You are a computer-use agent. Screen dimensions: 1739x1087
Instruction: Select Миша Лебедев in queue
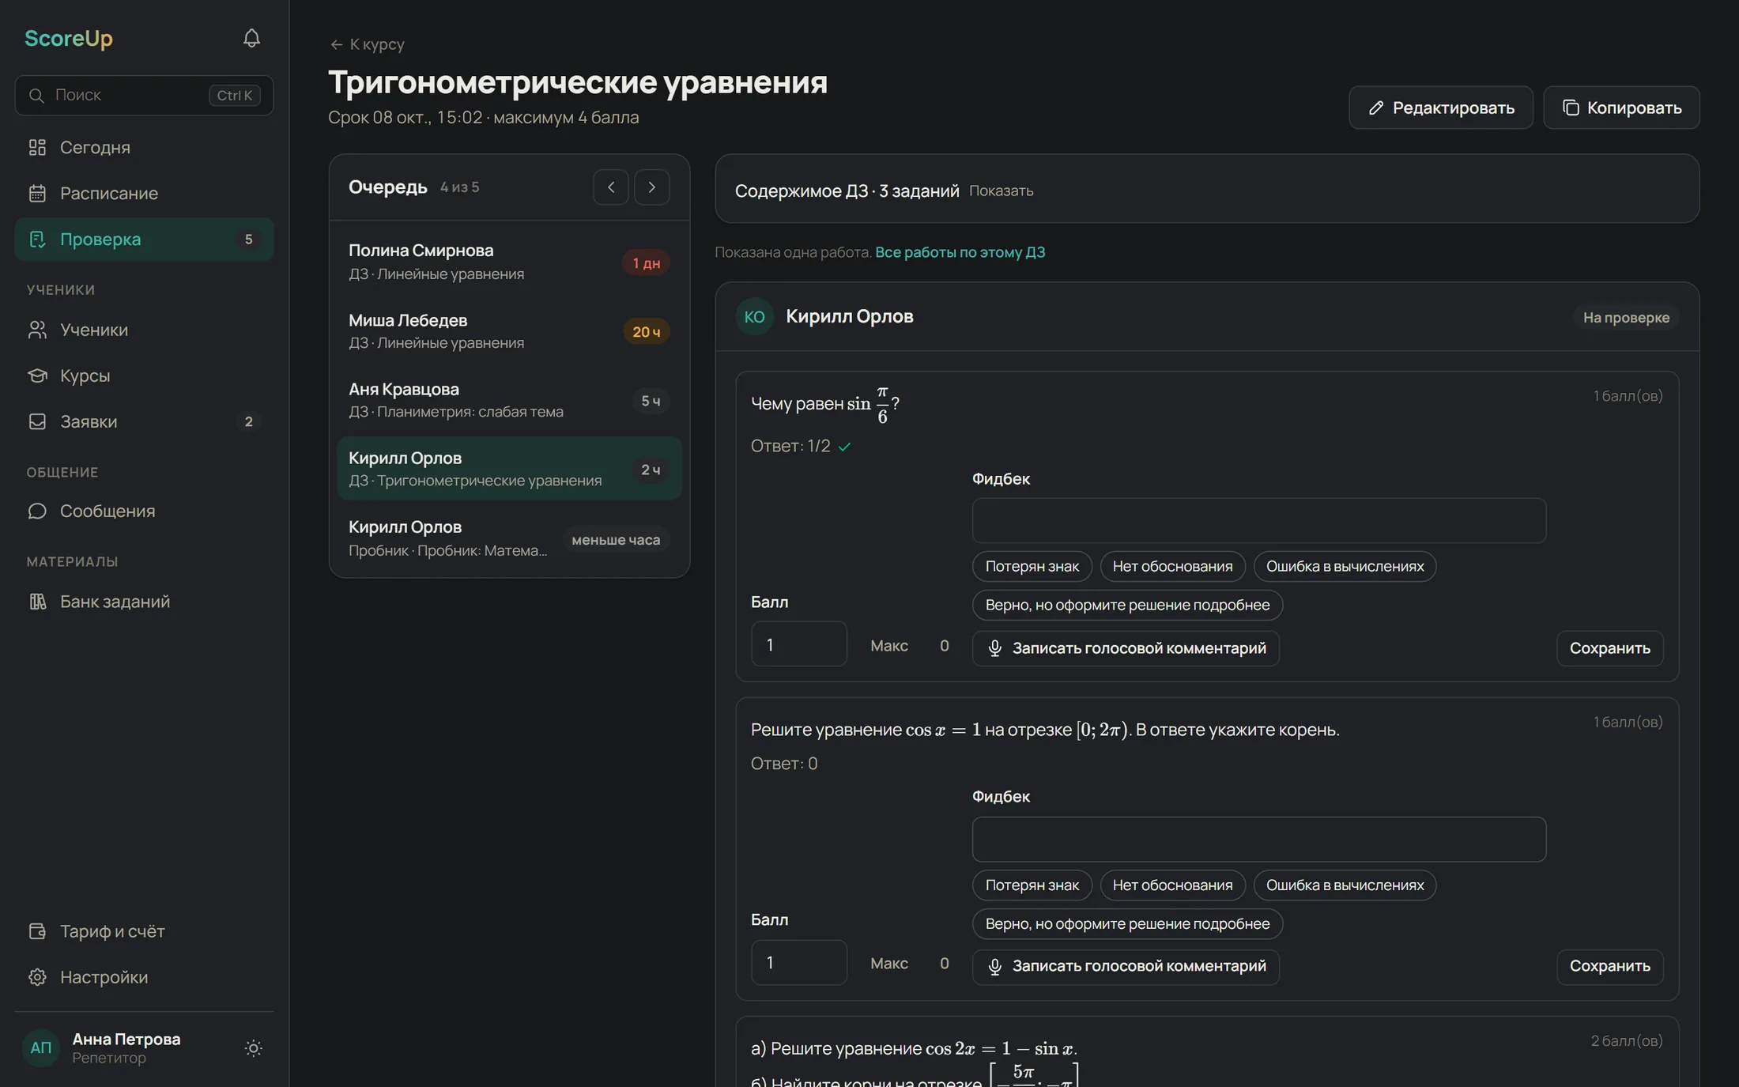[x=509, y=331]
